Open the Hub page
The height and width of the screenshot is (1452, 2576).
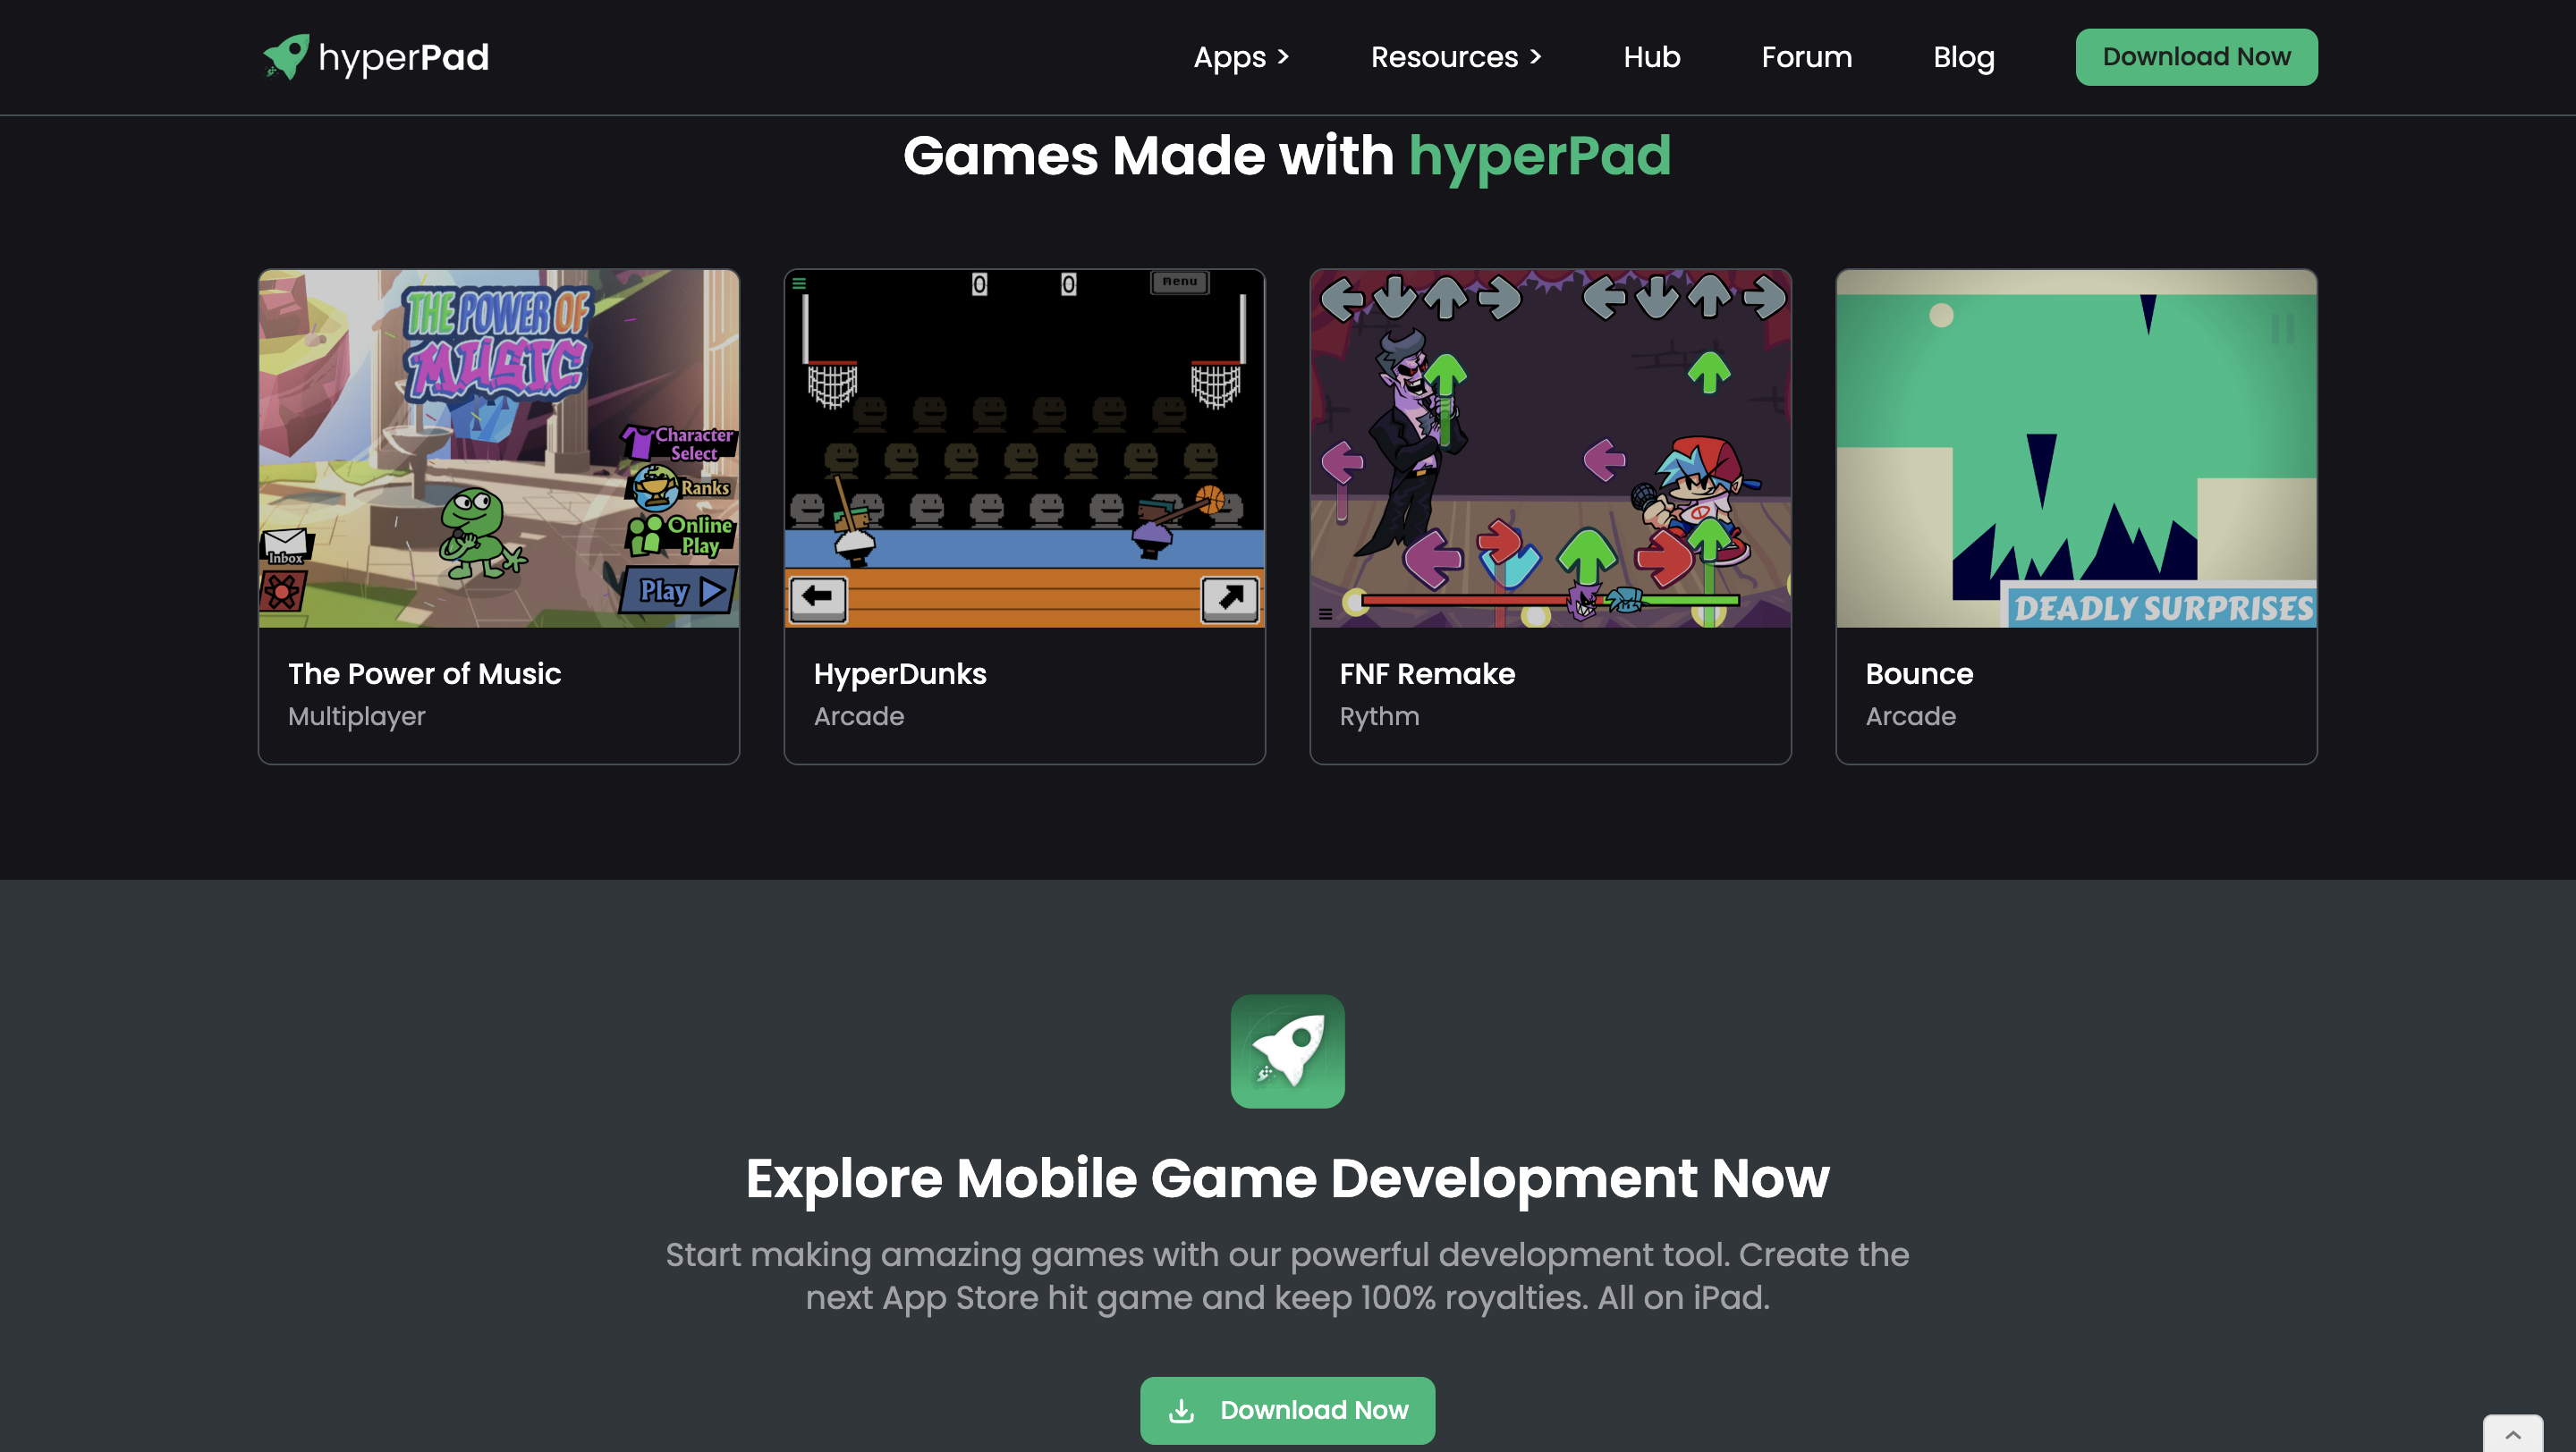point(1651,57)
